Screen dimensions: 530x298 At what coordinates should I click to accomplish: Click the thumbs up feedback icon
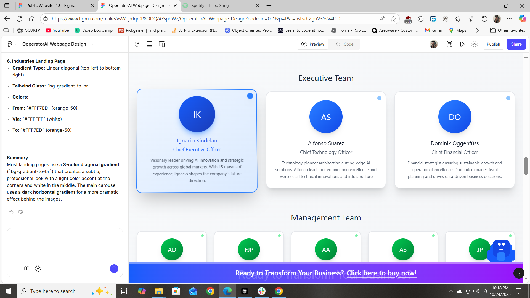(x=11, y=212)
